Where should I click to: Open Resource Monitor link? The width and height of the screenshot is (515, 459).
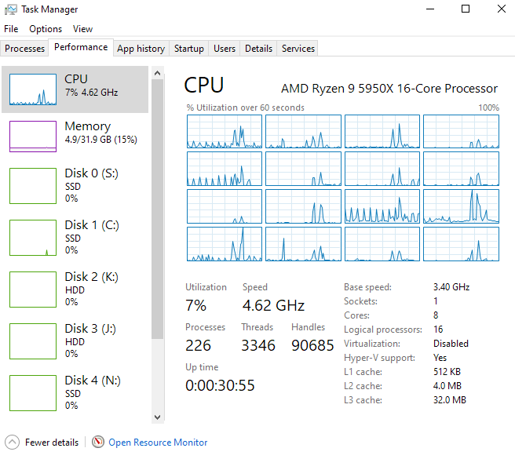coord(158,443)
